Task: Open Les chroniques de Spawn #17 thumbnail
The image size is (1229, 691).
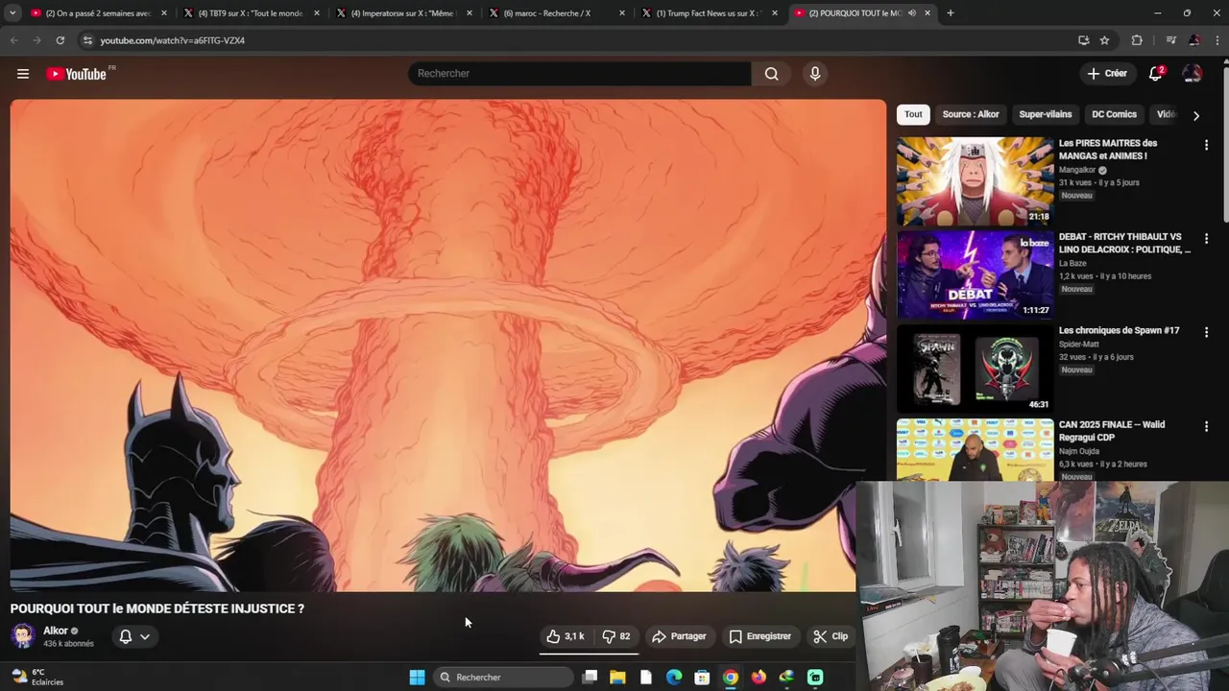Action: (975, 369)
